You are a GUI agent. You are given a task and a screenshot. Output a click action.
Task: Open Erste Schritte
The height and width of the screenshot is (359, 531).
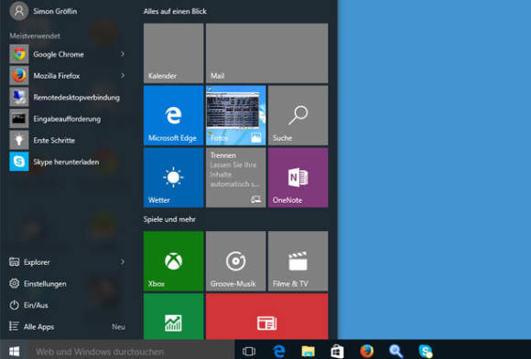68,141
